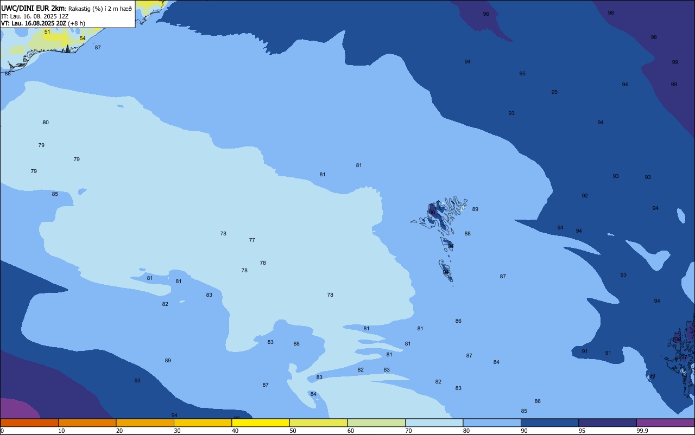Pick the amber 20–30 legend color segment
The height and width of the screenshot is (435, 695).
point(145,423)
